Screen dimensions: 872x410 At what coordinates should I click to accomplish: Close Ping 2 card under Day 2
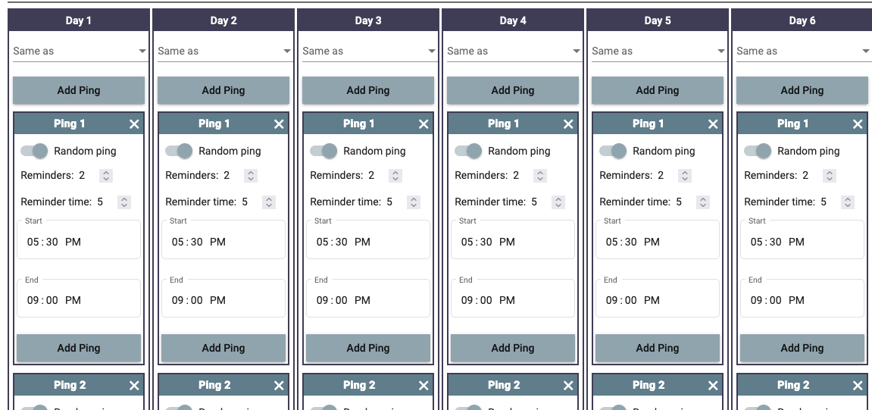[x=279, y=386]
